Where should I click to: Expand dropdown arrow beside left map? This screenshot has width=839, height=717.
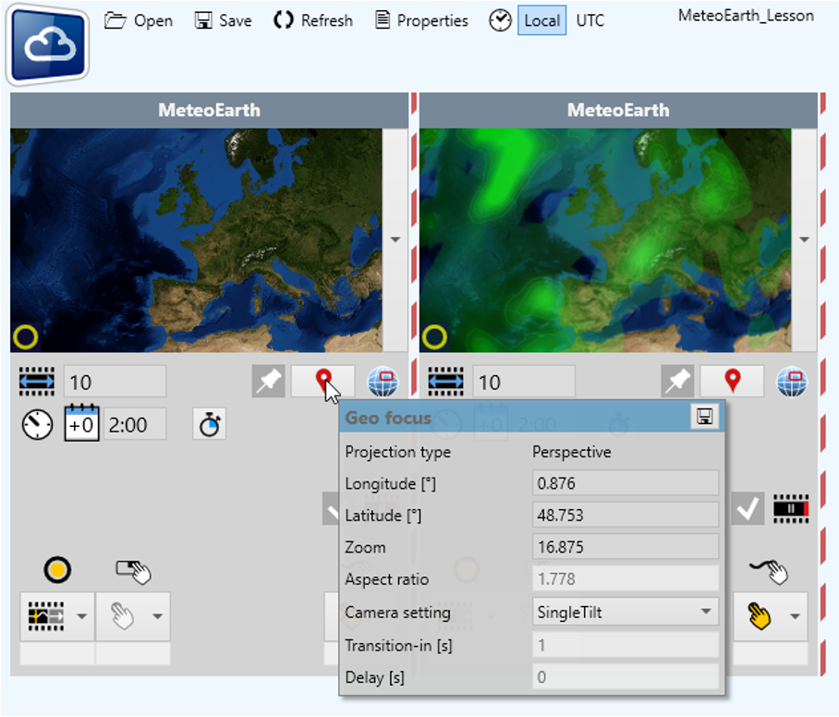[395, 239]
